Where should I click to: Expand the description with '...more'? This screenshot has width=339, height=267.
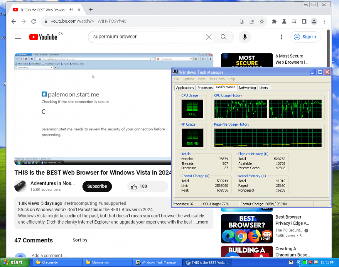(x=201, y=222)
